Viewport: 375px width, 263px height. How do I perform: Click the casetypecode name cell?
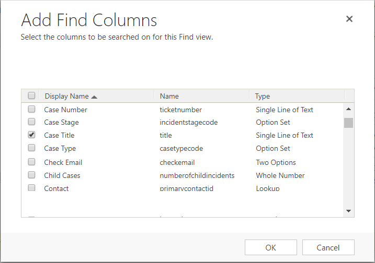pyautogui.click(x=181, y=148)
